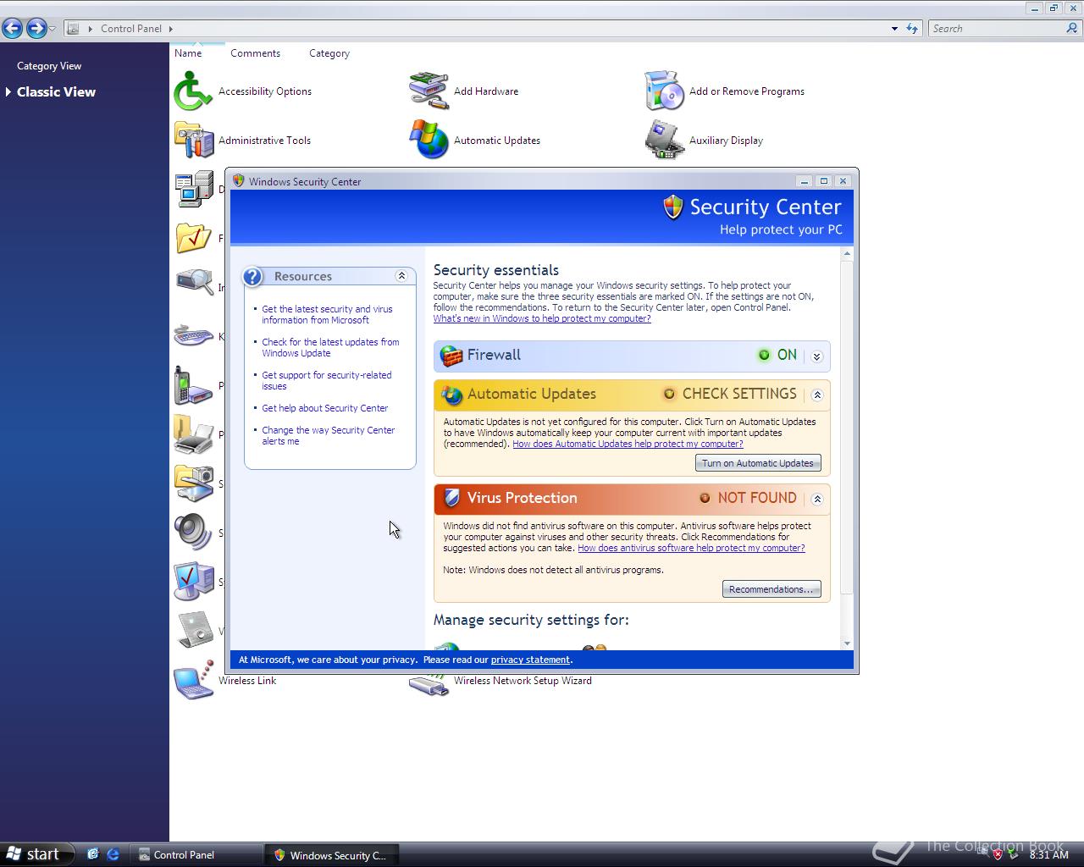The image size is (1084, 867).
Task: Open How does antivirus software help link
Action: pyautogui.click(x=691, y=548)
